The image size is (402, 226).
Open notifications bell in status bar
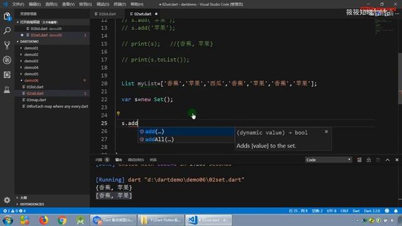pyautogui.click(x=396, y=211)
